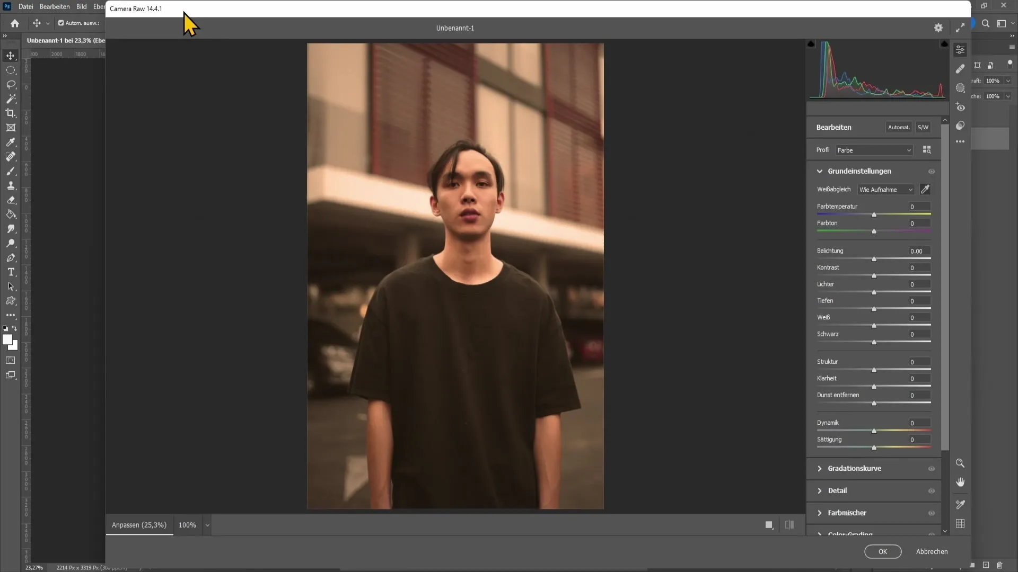Open the Edit sliders panel icon
Viewport: 1018px width, 572px height.
pos(960,50)
